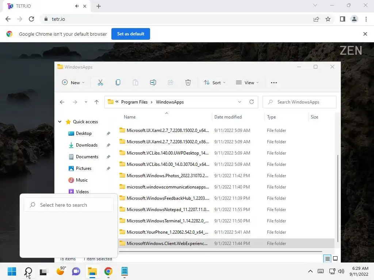Viewport: 374px width, 280px height.
Task: Click Program Files in the breadcrumb path
Action: pyautogui.click(x=134, y=102)
